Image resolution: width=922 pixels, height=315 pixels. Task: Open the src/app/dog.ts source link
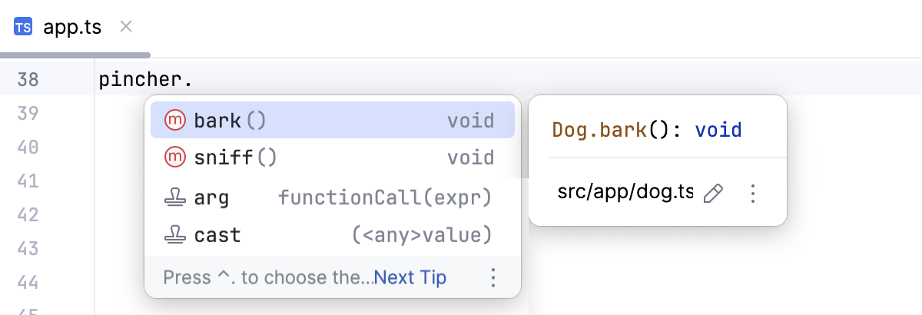coord(625,194)
